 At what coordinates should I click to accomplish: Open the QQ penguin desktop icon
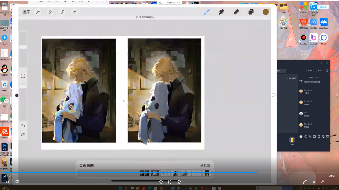pos(5,69)
